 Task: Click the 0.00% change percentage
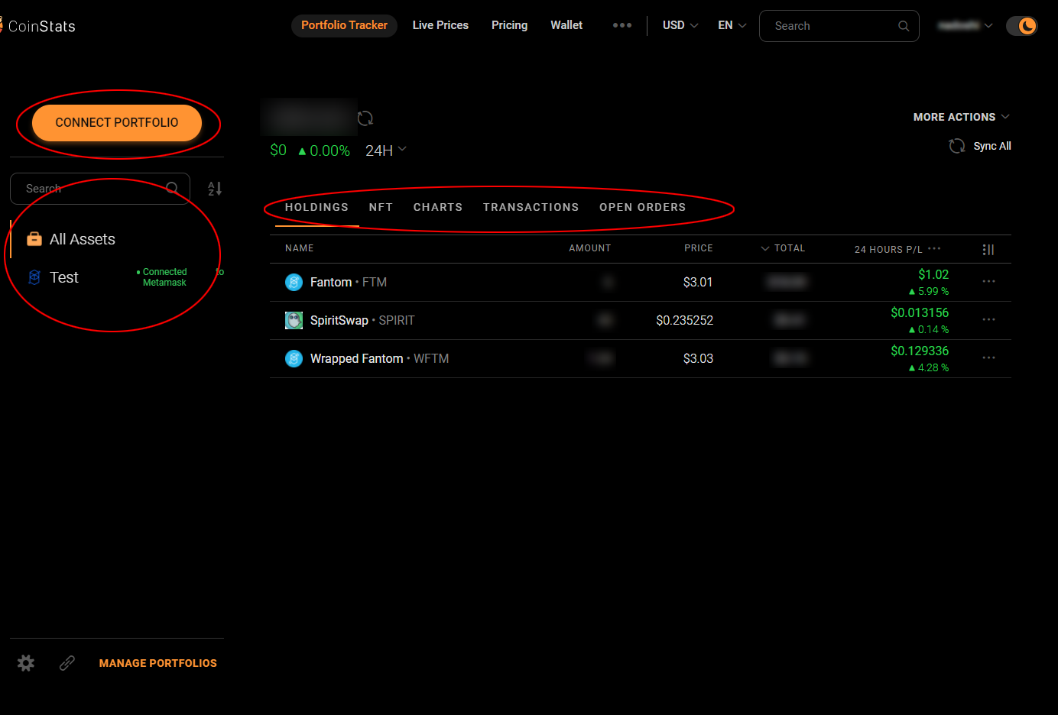(x=324, y=151)
